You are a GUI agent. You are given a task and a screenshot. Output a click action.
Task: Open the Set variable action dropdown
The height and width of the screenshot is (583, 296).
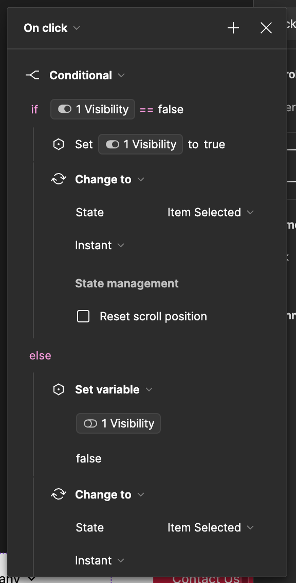(114, 389)
